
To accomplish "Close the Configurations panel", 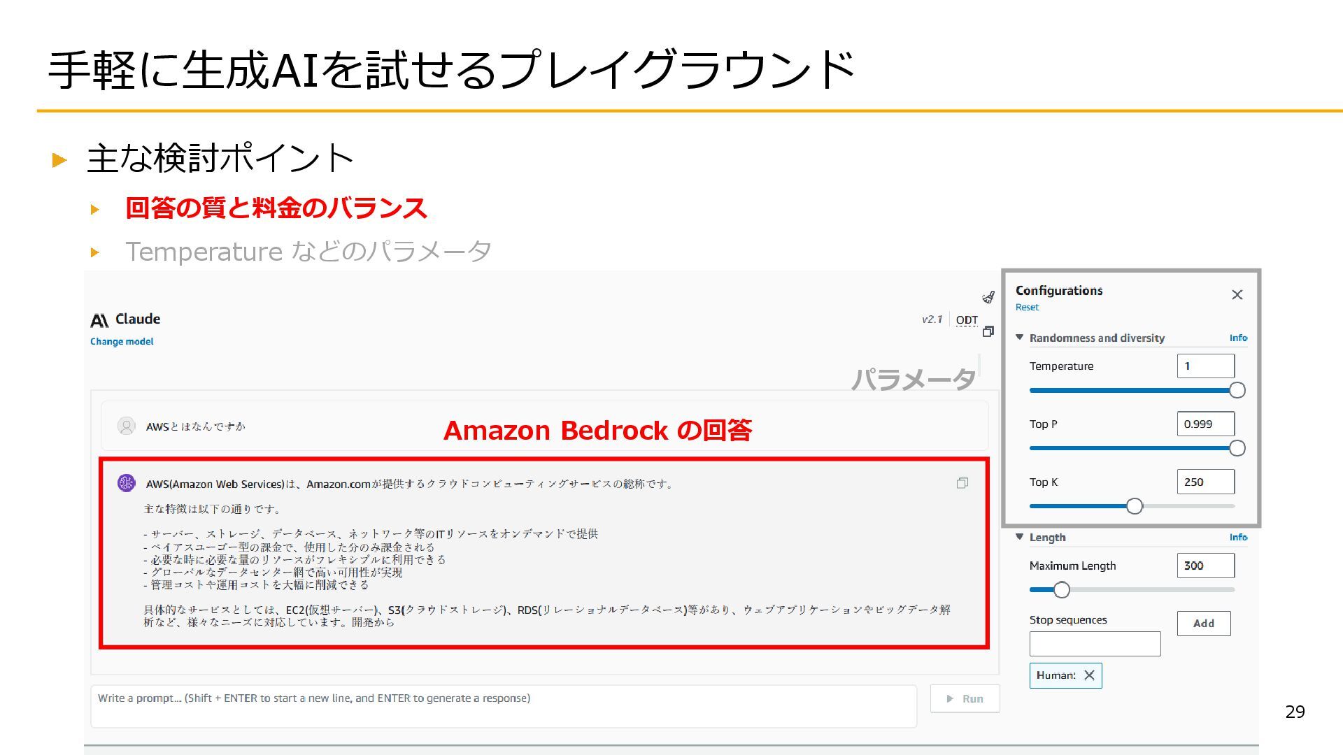I will coord(1237,295).
